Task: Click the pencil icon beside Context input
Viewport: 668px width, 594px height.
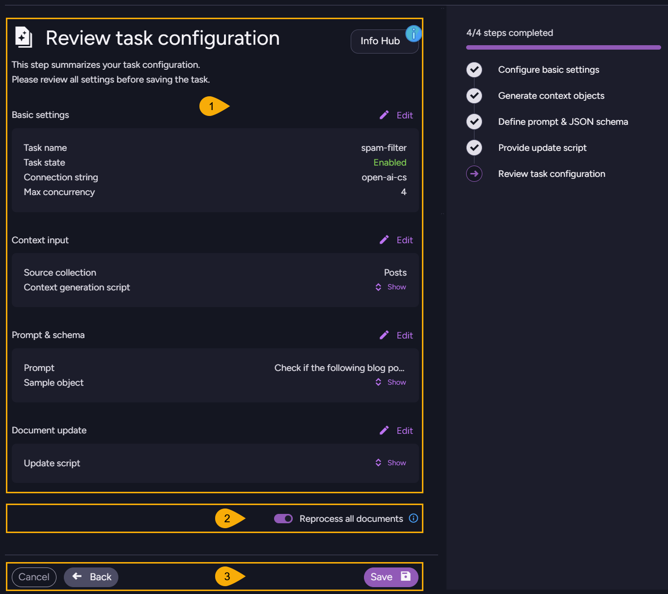Action: point(384,240)
